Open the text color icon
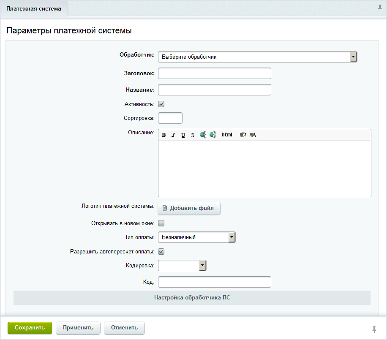 coord(253,135)
